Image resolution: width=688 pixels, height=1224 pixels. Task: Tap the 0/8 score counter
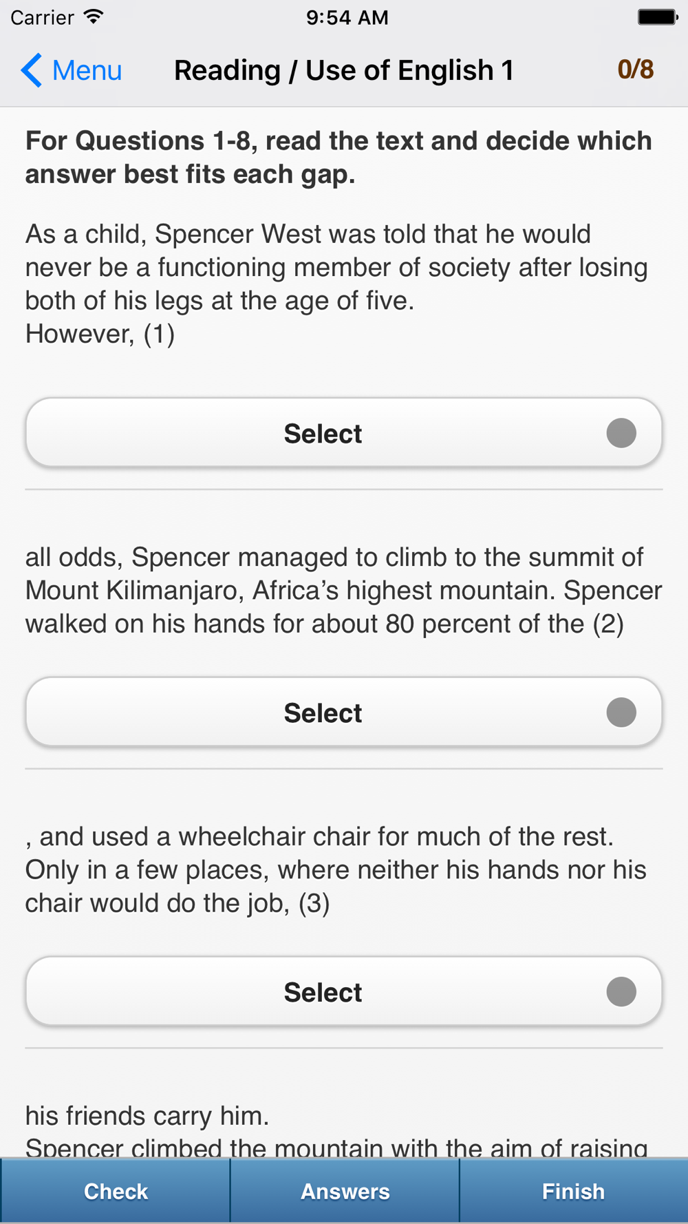click(635, 70)
